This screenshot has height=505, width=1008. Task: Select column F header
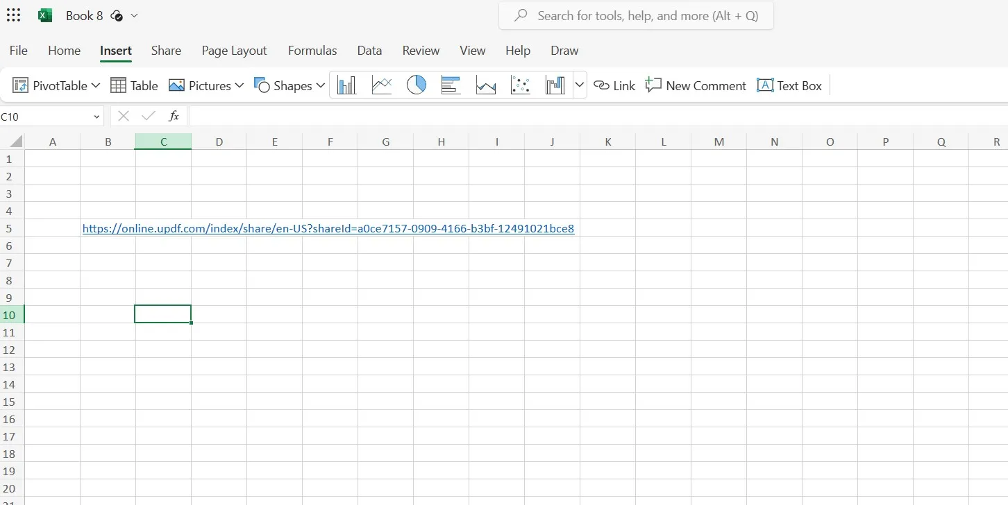click(x=330, y=142)
